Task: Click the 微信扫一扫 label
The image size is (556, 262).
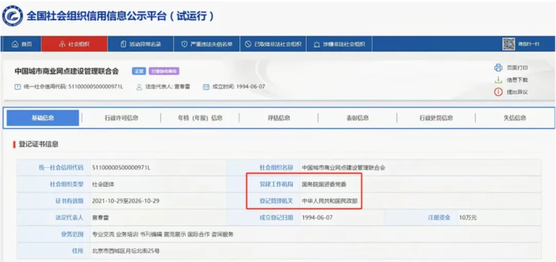Action: (529, 44)
